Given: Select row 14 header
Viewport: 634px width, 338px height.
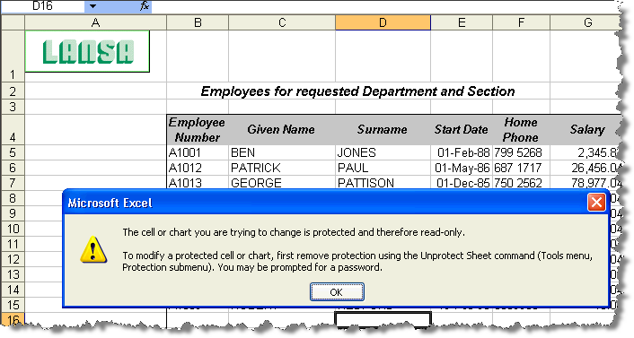Looking at the screenshot, I should click(13, 290).
